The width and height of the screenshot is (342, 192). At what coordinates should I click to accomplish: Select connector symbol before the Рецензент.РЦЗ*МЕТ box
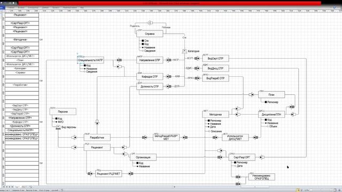click(90, 174)
